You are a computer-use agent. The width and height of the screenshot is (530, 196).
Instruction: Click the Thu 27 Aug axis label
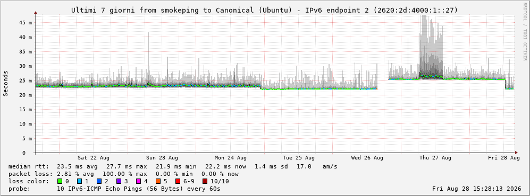(435, 158)
